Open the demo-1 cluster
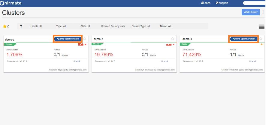266x126 pixels. click(10, 40)
